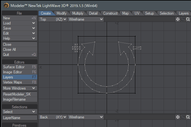Expand the Back (XY) view dropdown
This screenshot has height=127, width=191.
(x=53, y=117)
